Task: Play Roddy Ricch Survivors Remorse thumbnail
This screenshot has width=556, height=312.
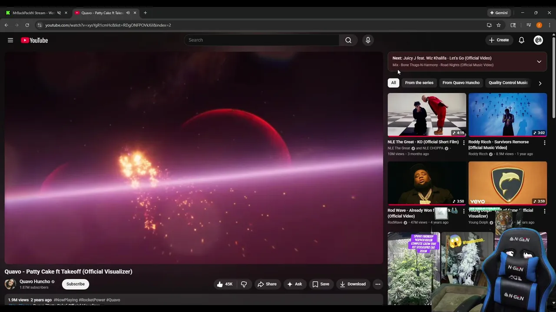Action: [x=508, y=115]
